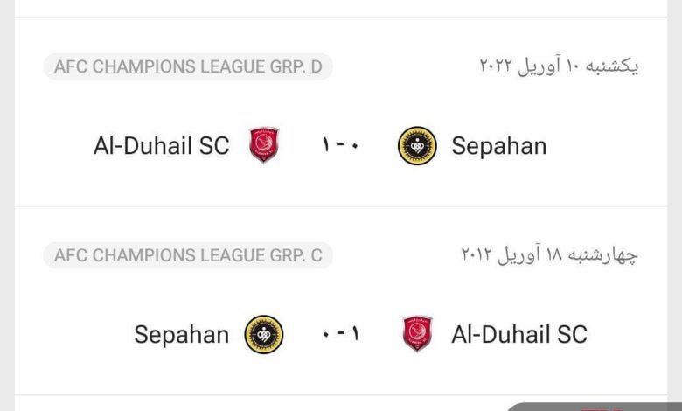Tap Al-Duhail's goal digit in 2012 score

356,335
